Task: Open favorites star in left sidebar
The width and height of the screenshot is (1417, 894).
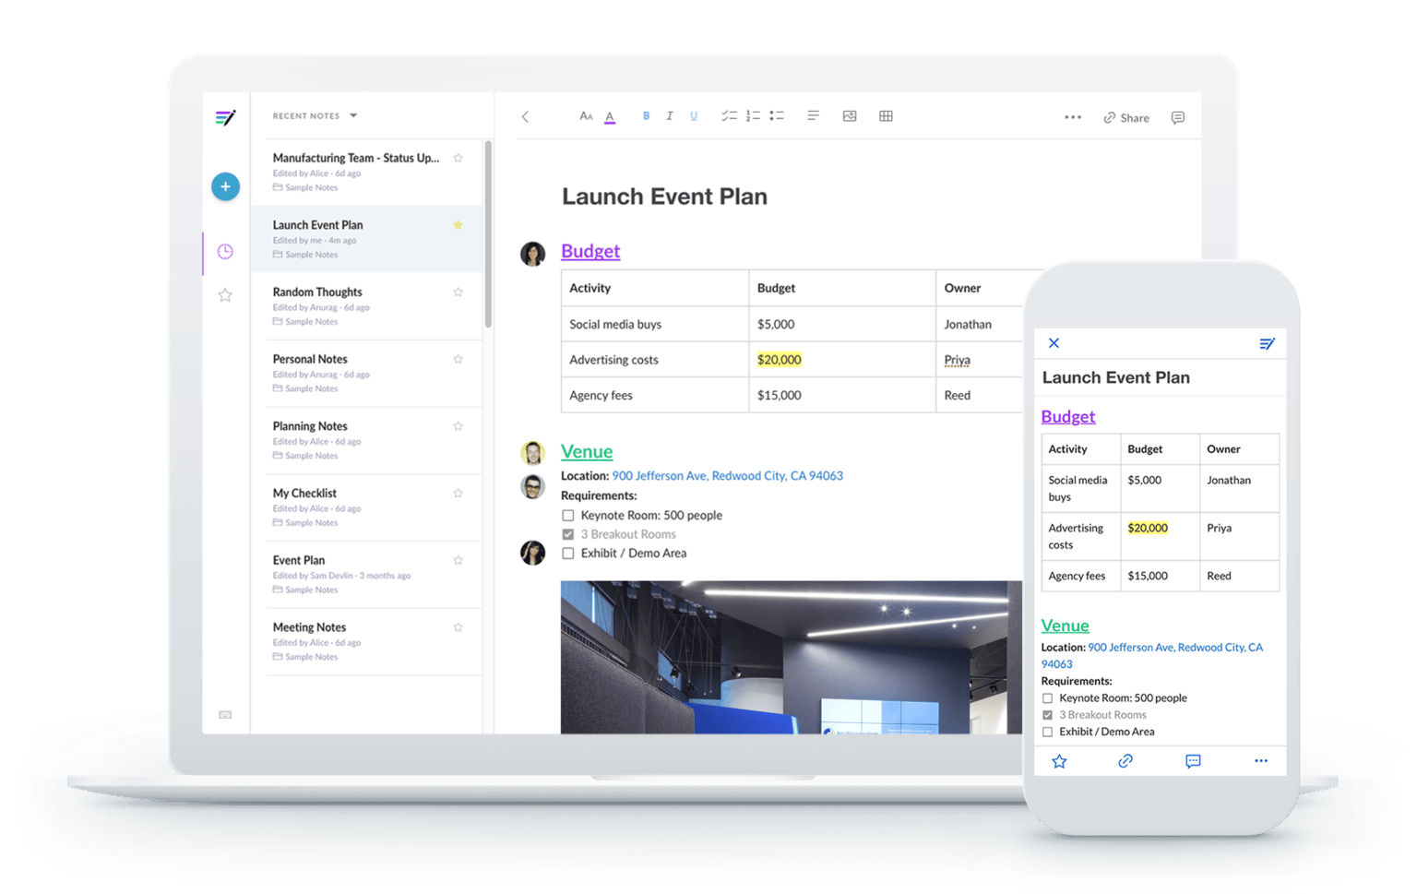Action: 225,295
